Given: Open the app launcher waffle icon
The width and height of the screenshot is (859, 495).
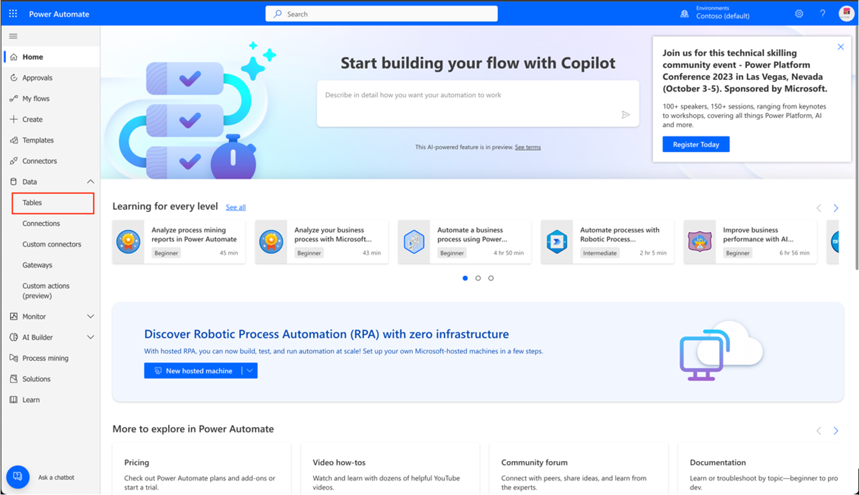Looking at the screenshot, I should 13,13.
